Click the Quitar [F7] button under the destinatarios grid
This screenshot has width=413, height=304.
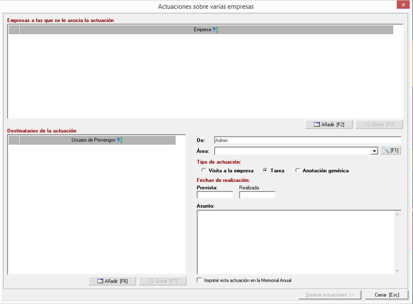162,281
